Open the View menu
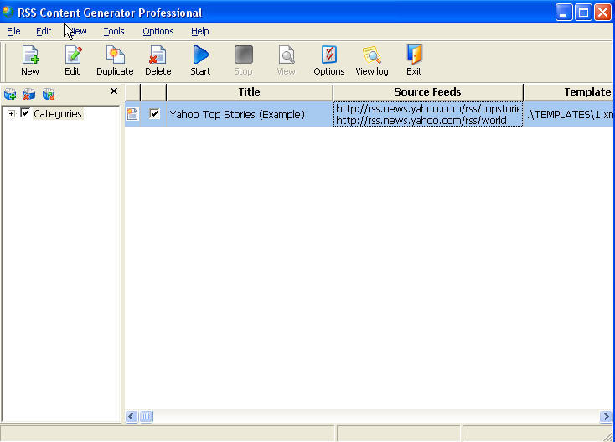Viewport: 615px width, 442px height. point(77,31)
